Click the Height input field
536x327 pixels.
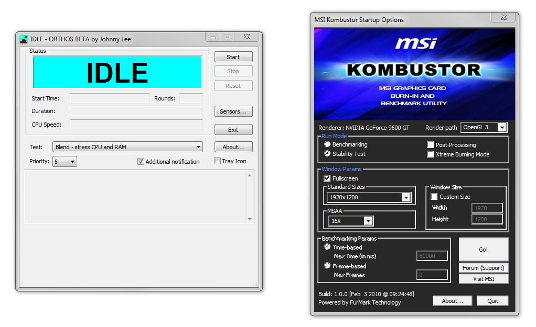tap(487, 219)
